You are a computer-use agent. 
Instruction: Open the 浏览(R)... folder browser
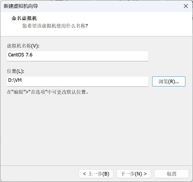click(x=169, y=81)
